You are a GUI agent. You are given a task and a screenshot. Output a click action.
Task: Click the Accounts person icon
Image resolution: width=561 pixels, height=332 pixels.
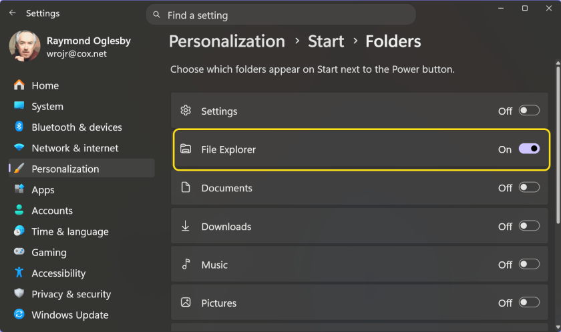(19, 210)
